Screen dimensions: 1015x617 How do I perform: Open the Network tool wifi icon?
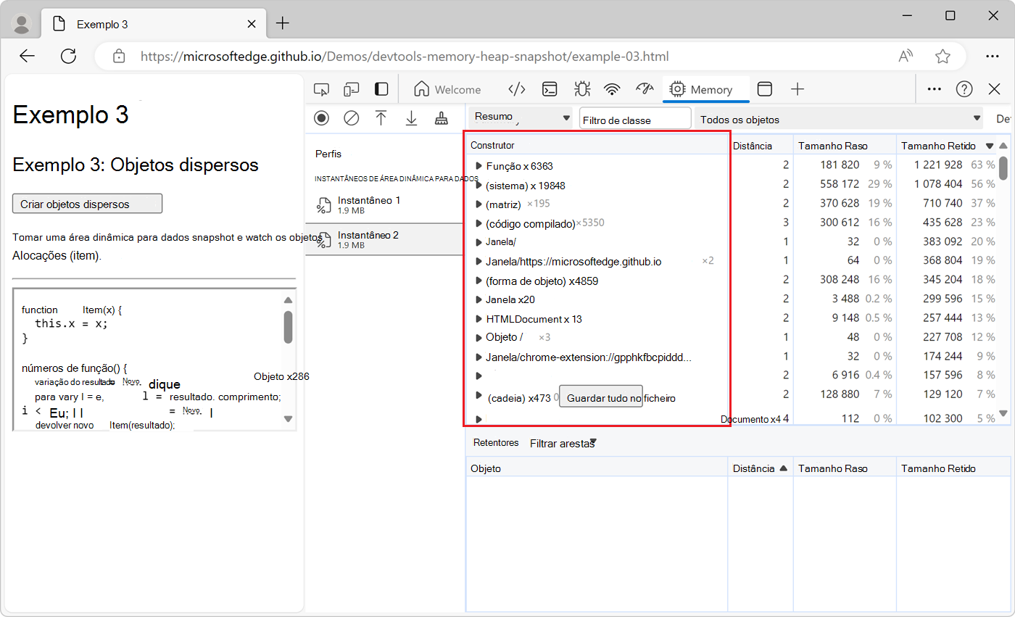pos(613,89)
